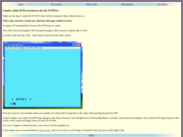
Task: Open the Edit menu in Classic99 video
Action: (11, 48)
